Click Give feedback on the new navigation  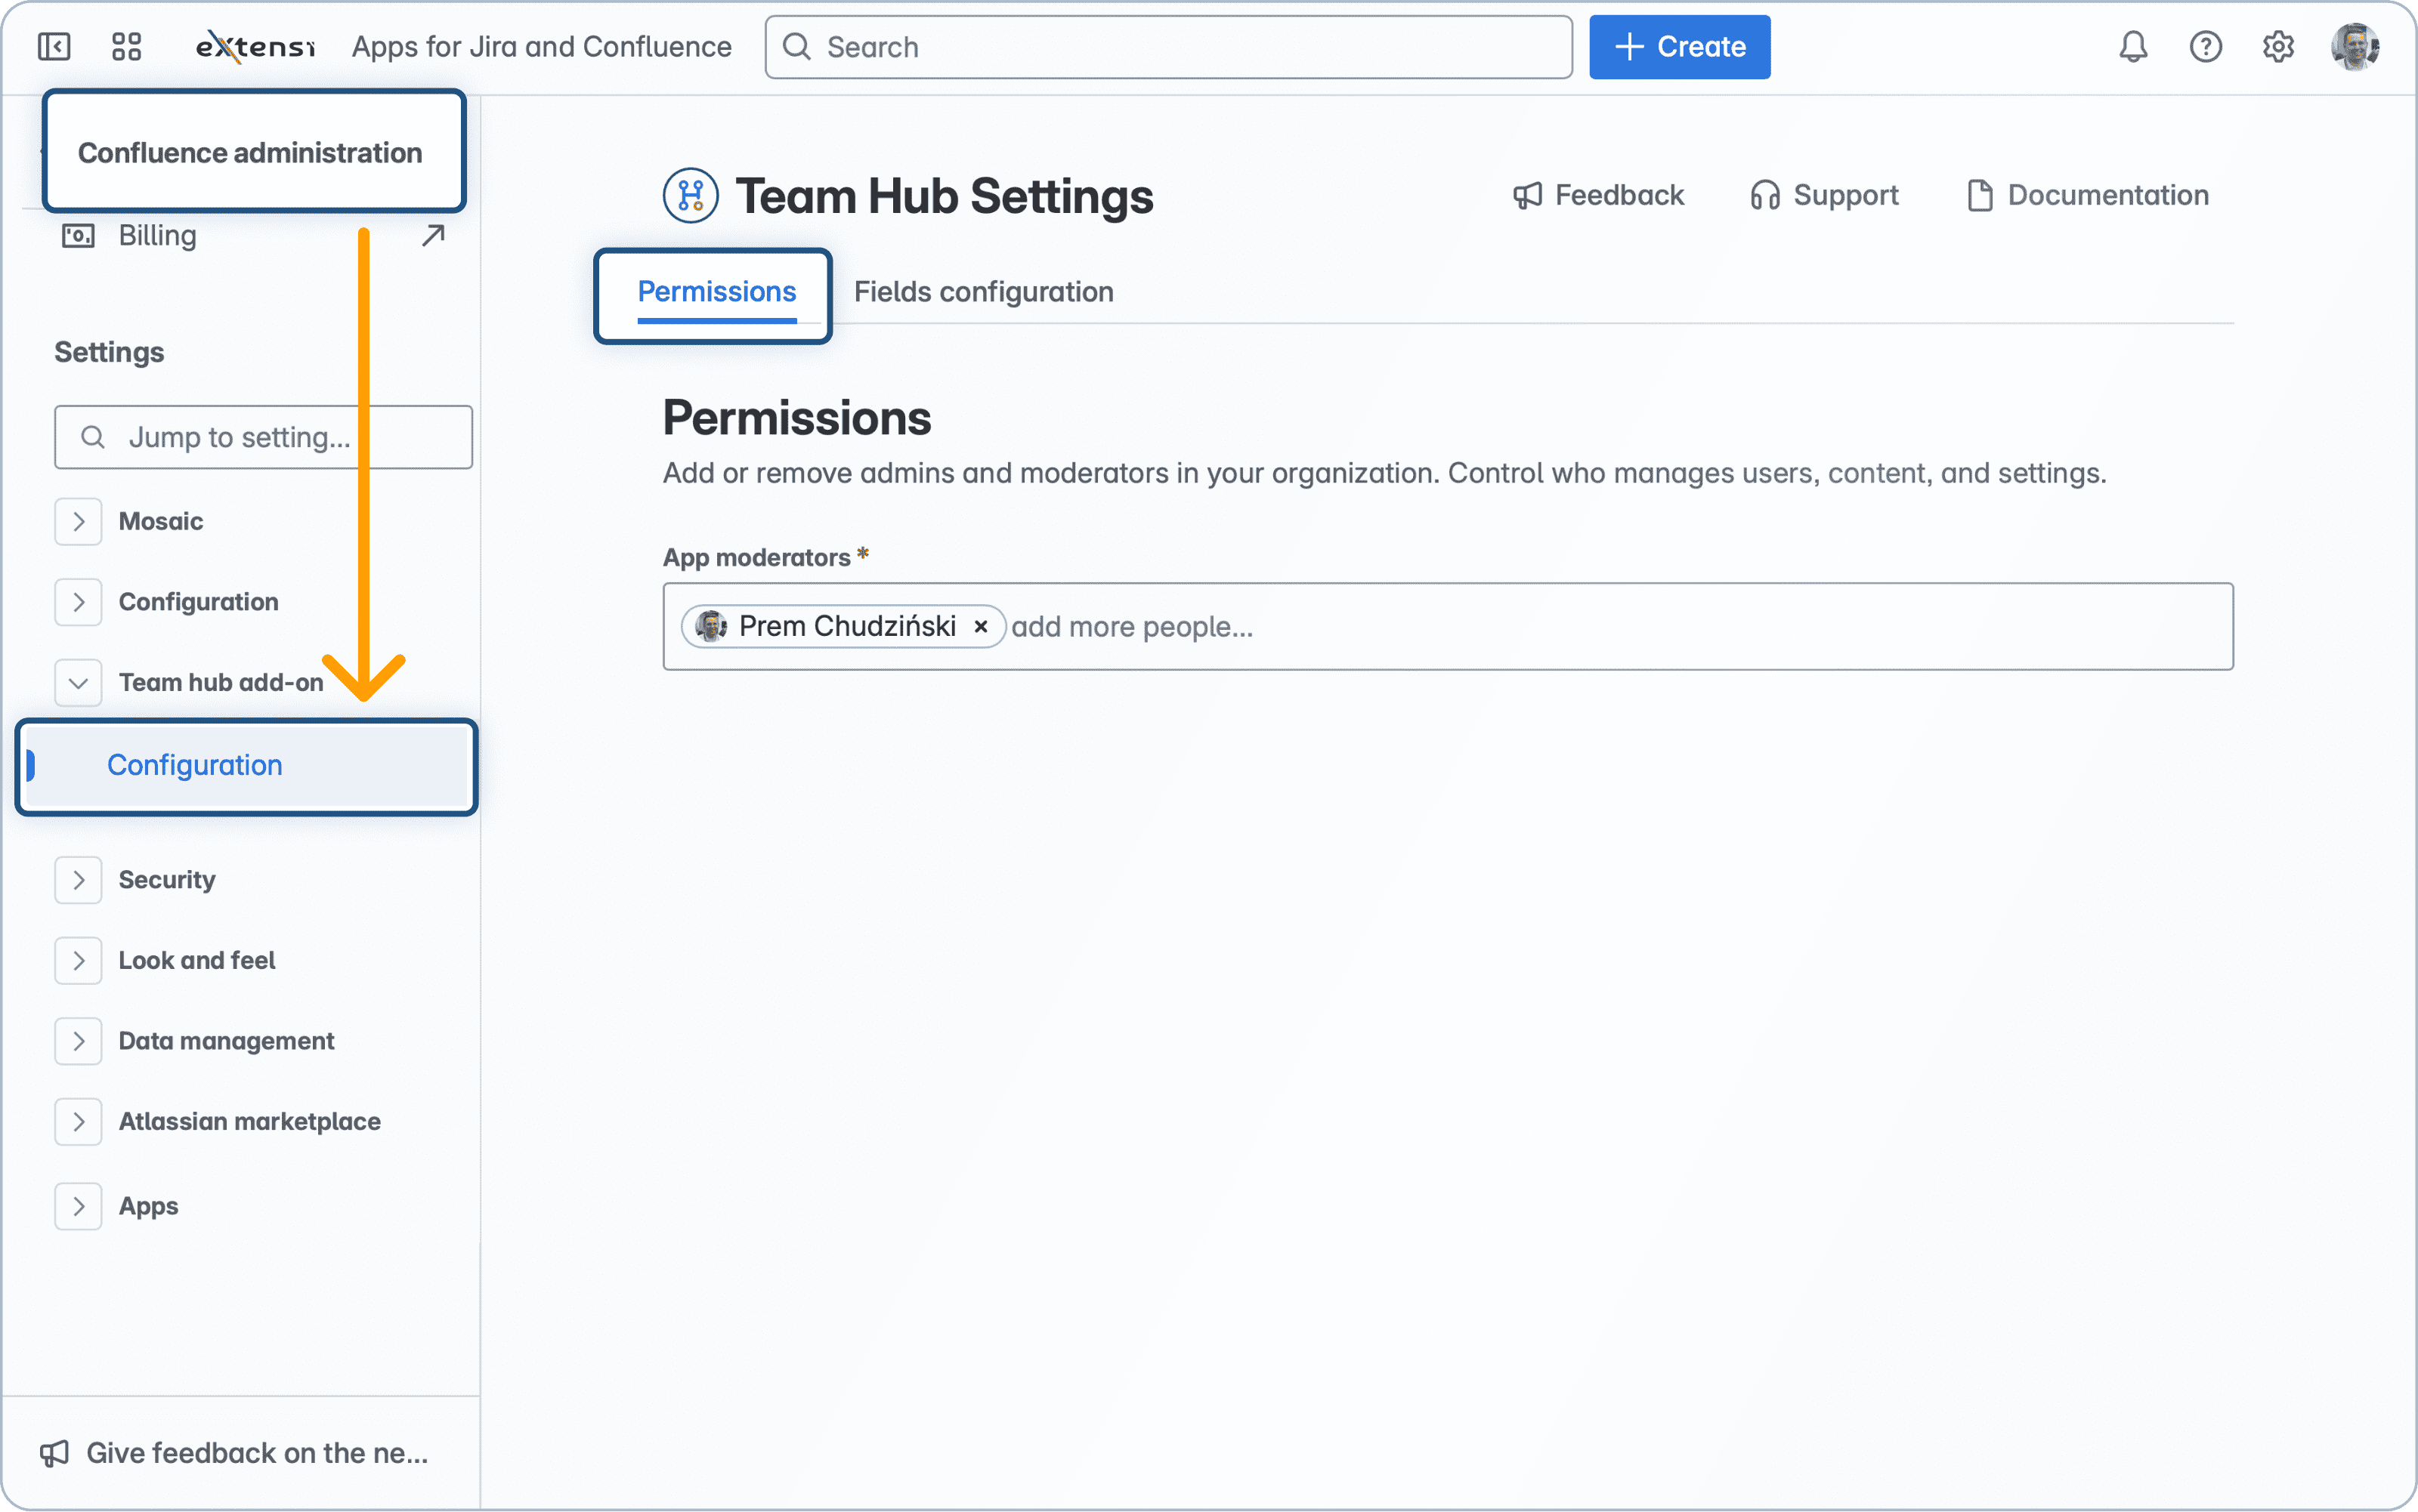point(239,1452)
